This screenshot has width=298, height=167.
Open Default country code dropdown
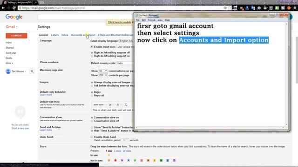coord(125,63)
